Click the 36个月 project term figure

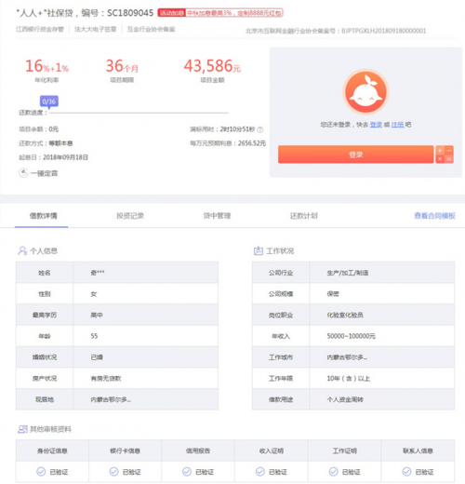point(122,66)
